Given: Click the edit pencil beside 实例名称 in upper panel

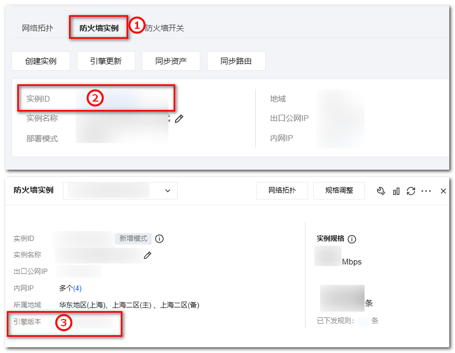Looking at the screenshot, I should [x=179, y=118].
